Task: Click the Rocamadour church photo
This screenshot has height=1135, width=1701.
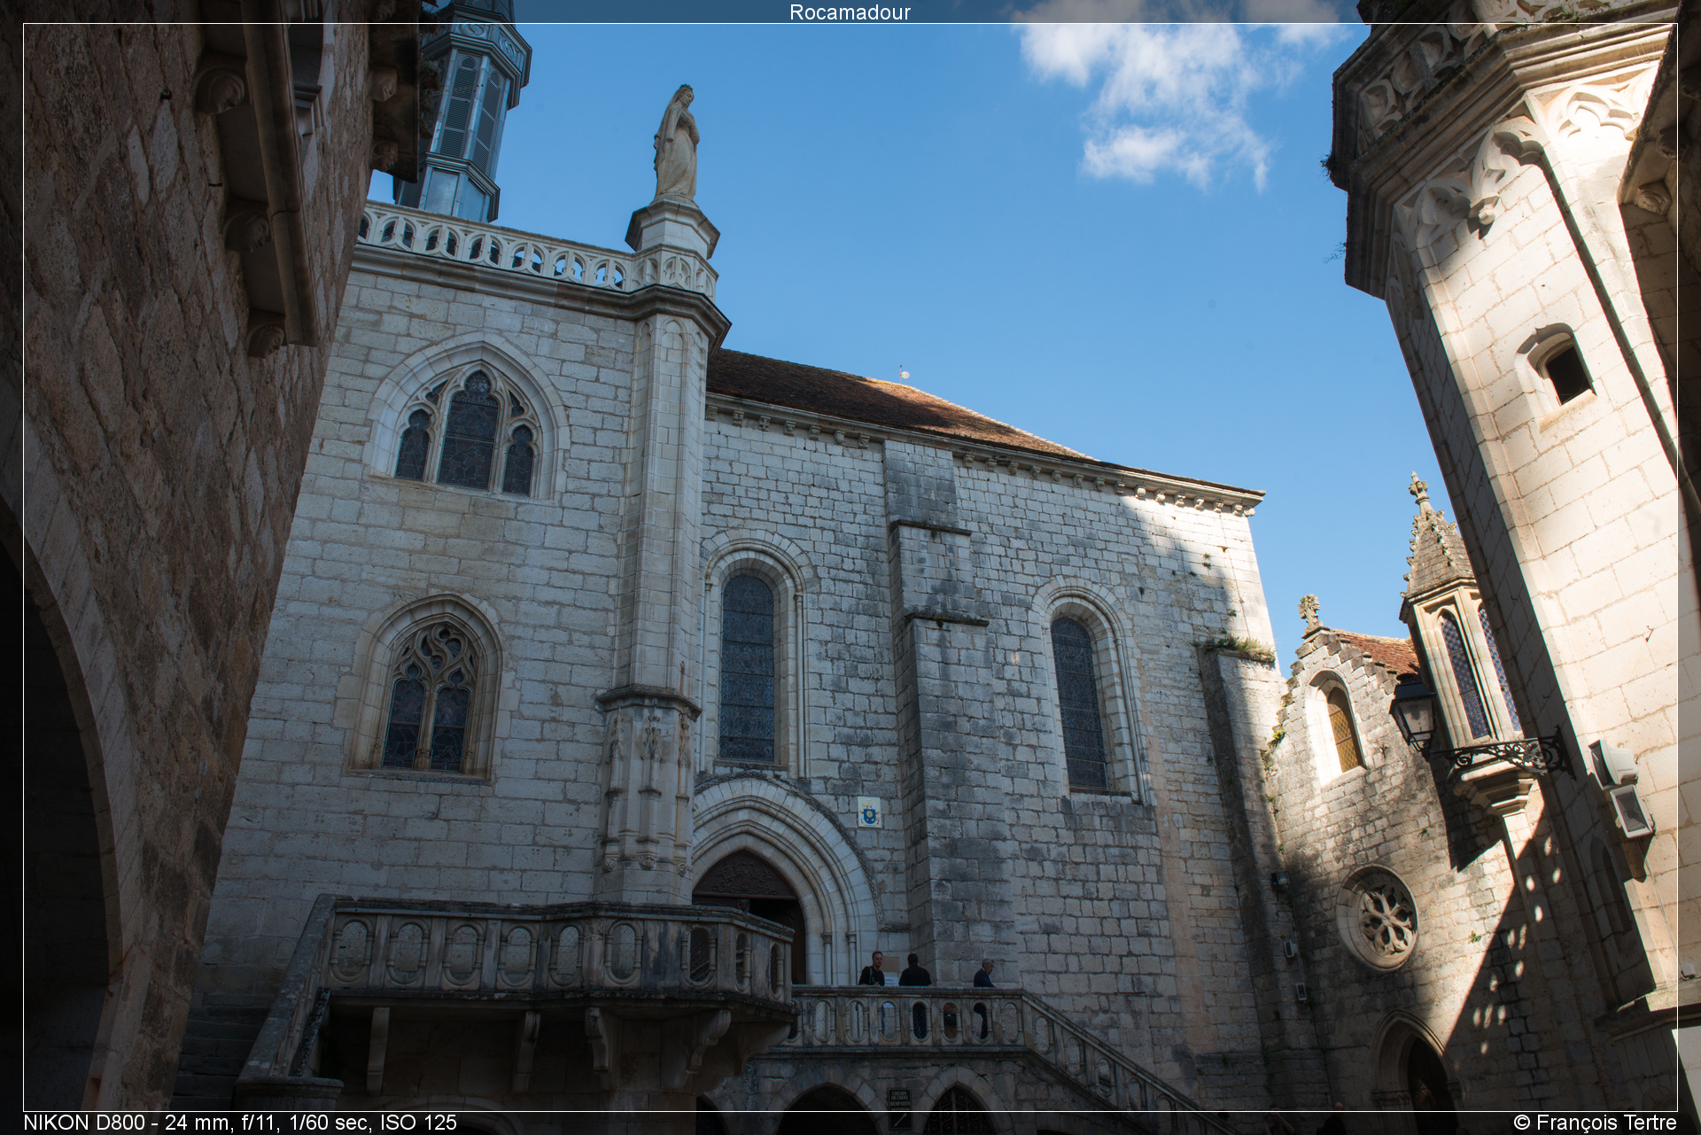Action: 850,567
